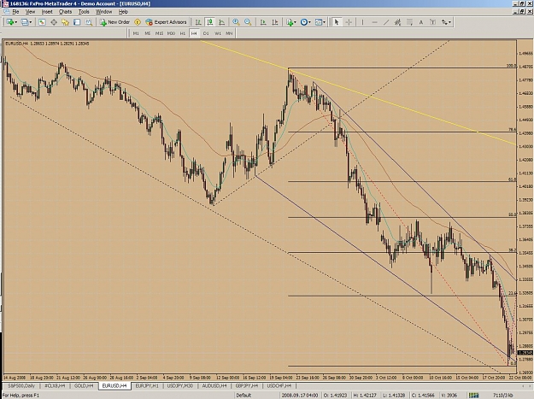
Task: Switch to Bar Chart mode
Action: click(x=198, y=22)
